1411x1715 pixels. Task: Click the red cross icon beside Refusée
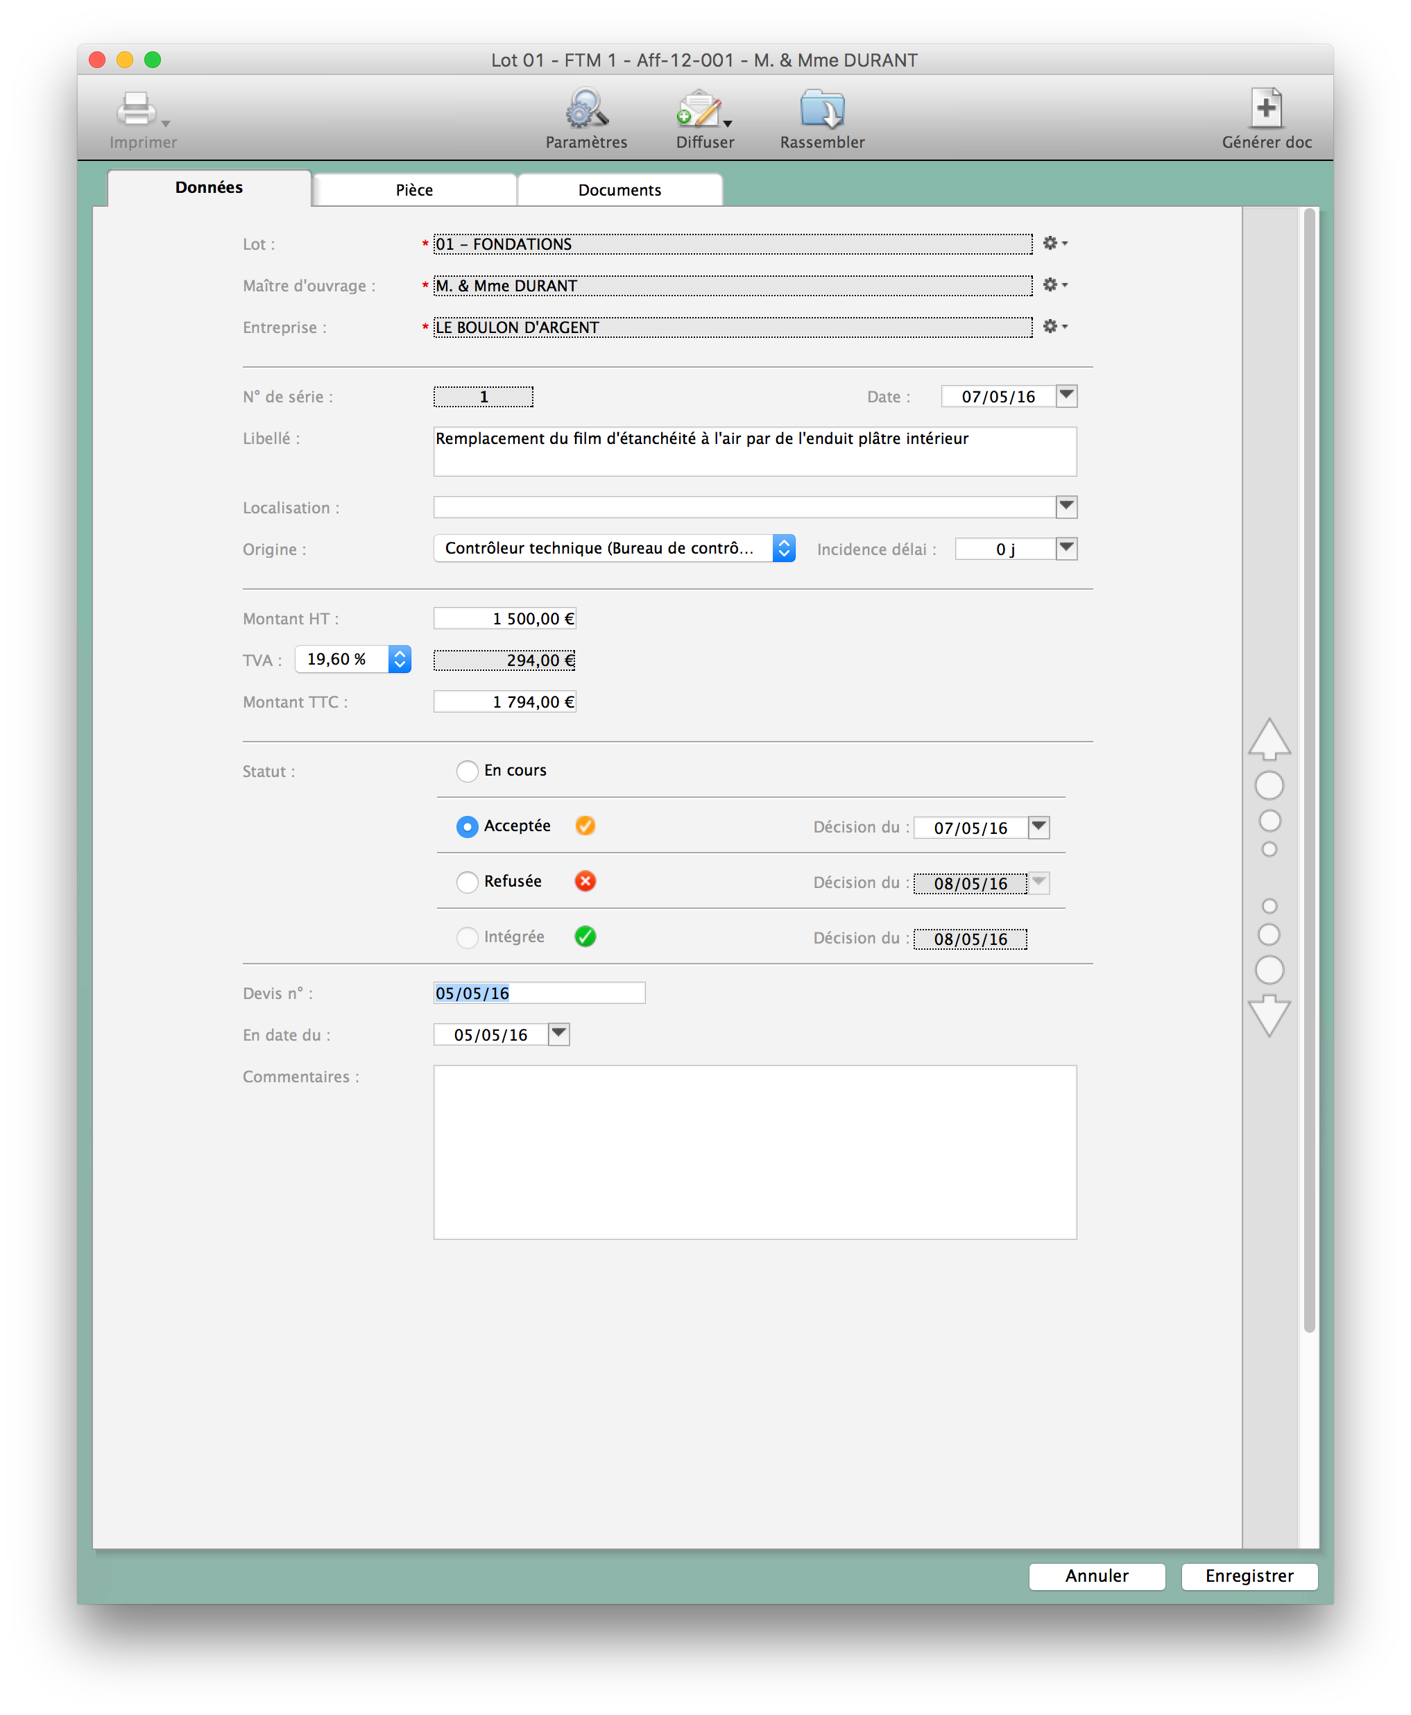click(585, 881)
